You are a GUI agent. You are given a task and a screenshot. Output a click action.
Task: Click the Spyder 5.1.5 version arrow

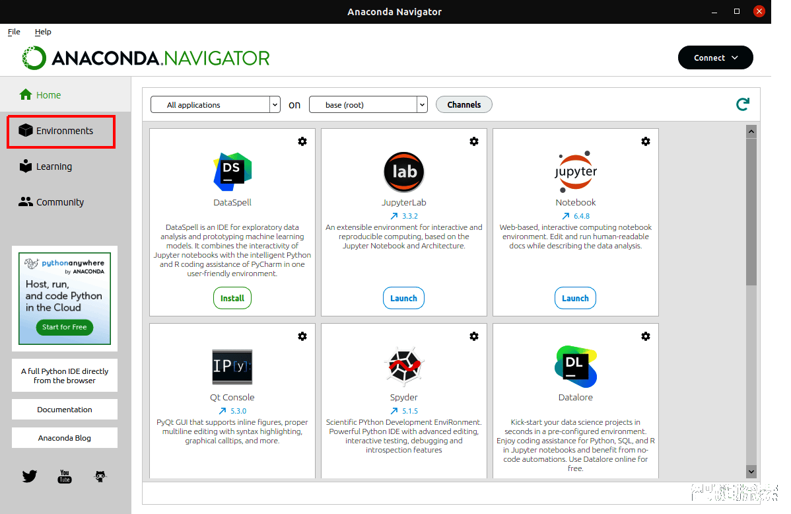pos(394,411)
